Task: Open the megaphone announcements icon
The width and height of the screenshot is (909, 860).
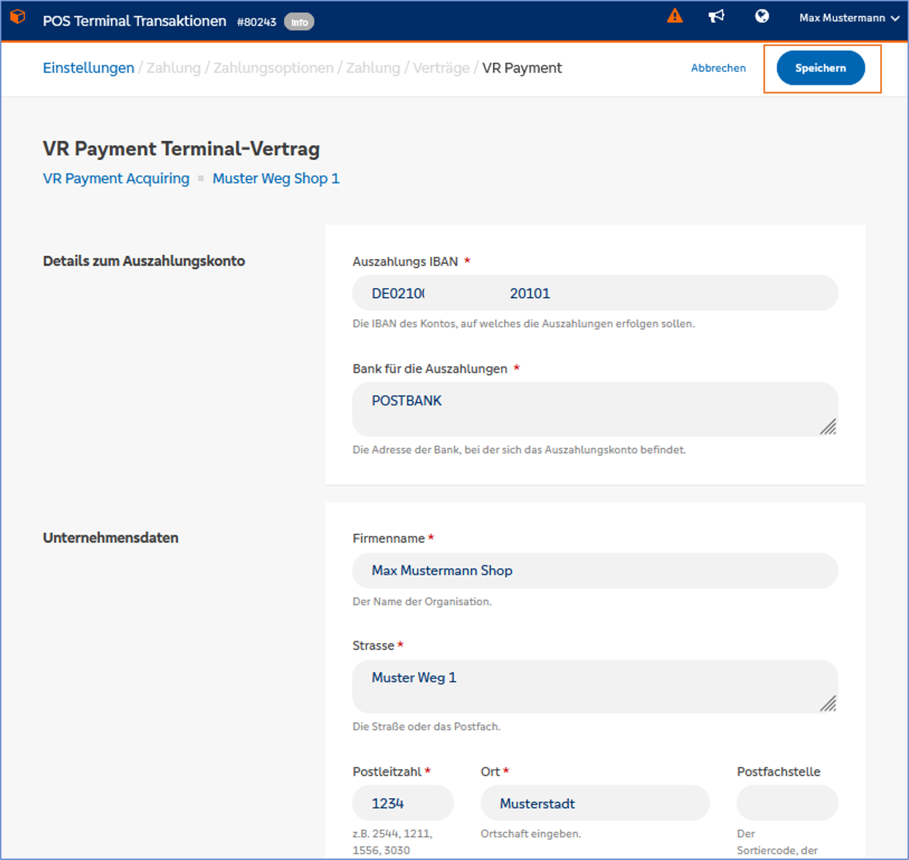Action: coord(716,17)
